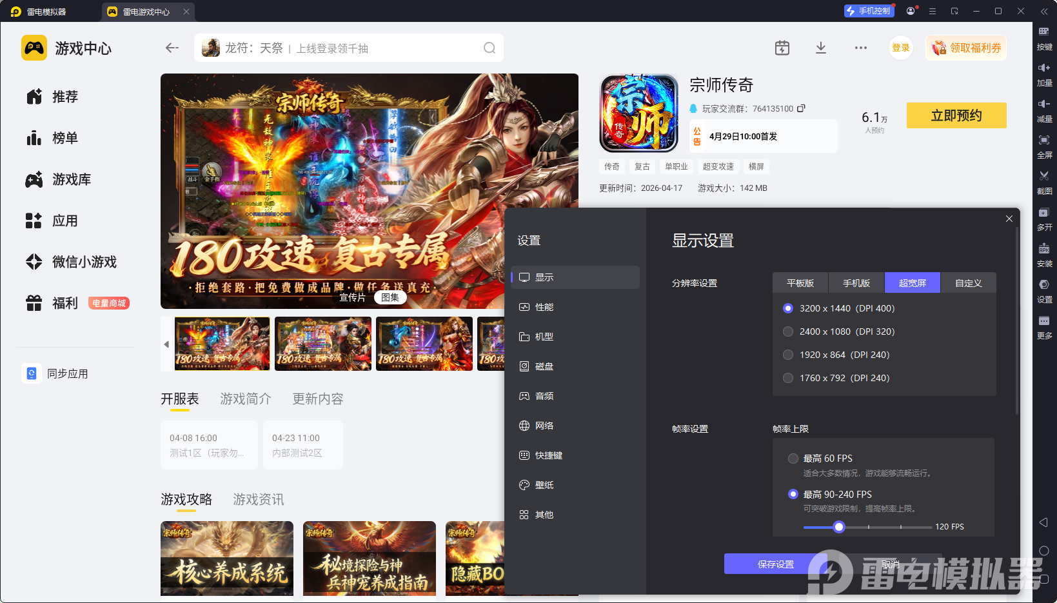This screenshot has width=1057, height=603.
Task: Open the 性能 settings section
Action: pos(575,307)
